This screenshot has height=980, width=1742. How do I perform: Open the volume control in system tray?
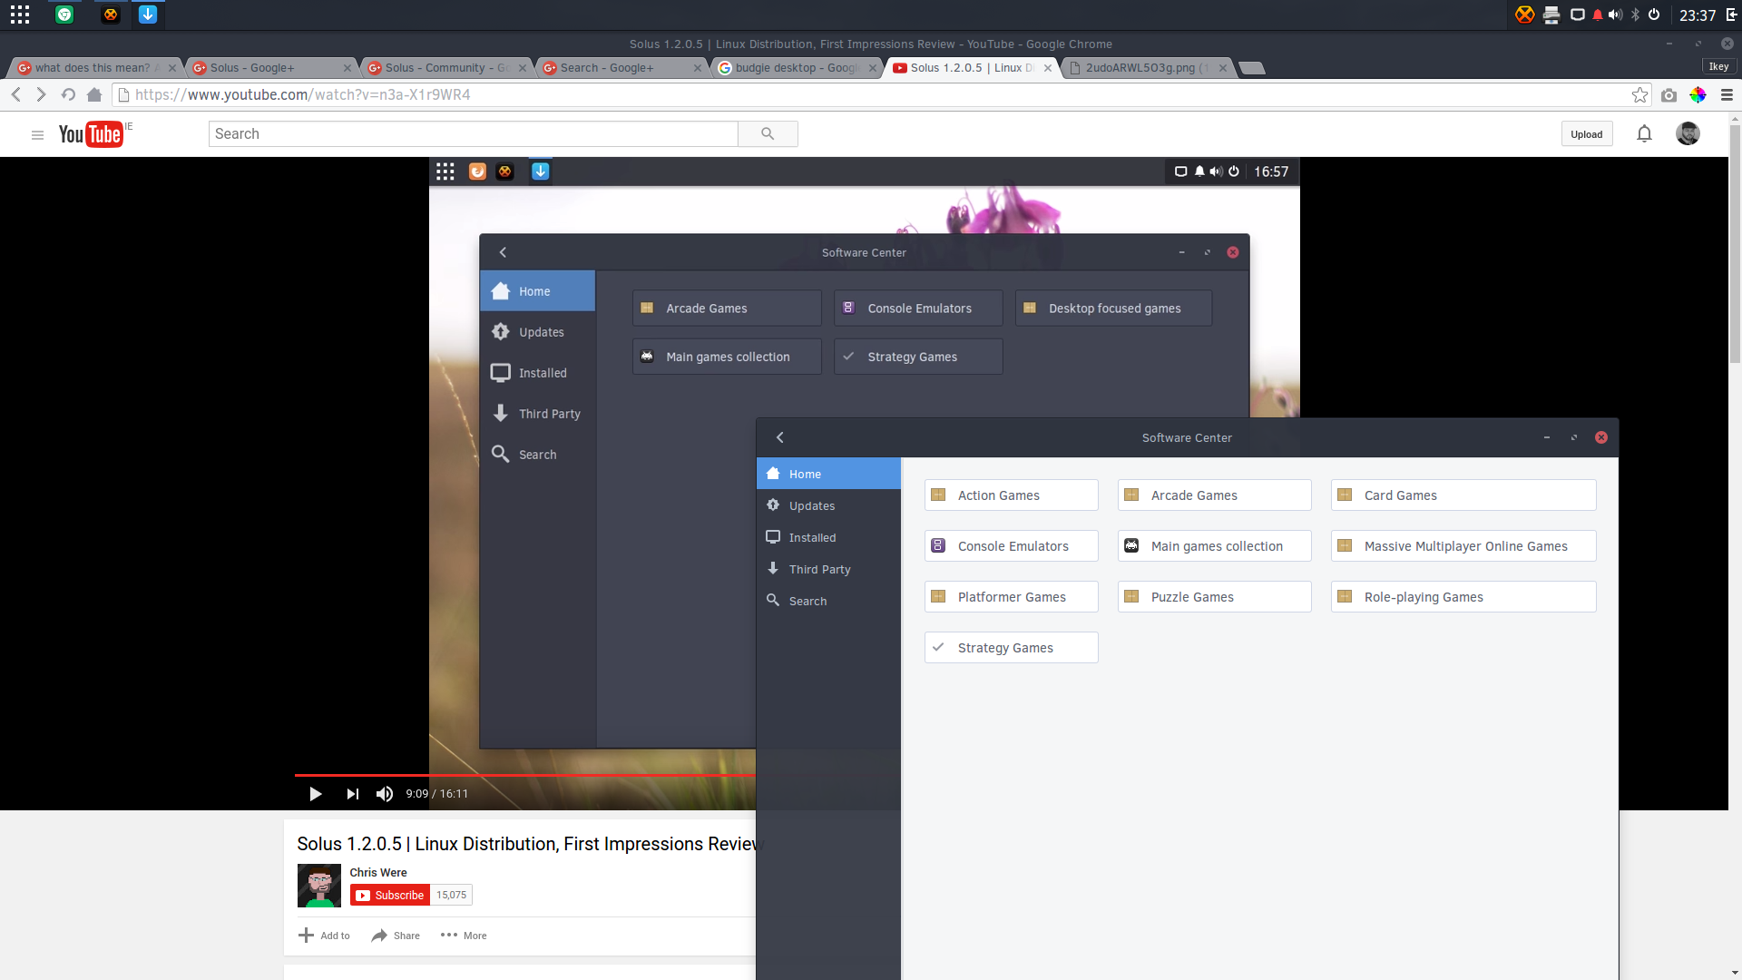coord(1615,15)
